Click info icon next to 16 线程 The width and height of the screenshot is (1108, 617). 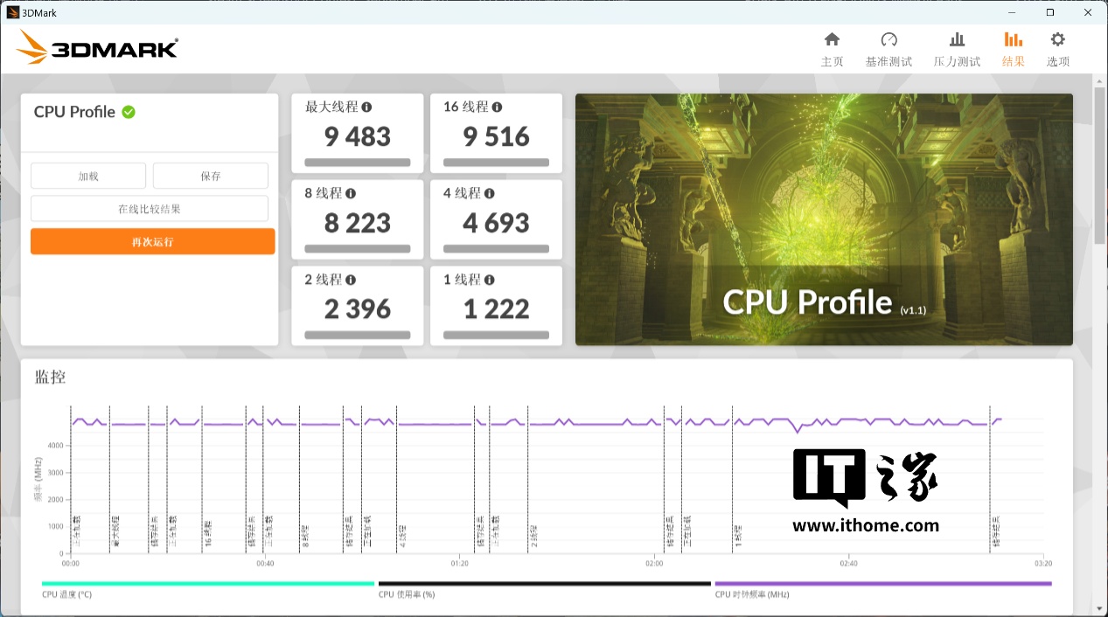coord(497,107)
